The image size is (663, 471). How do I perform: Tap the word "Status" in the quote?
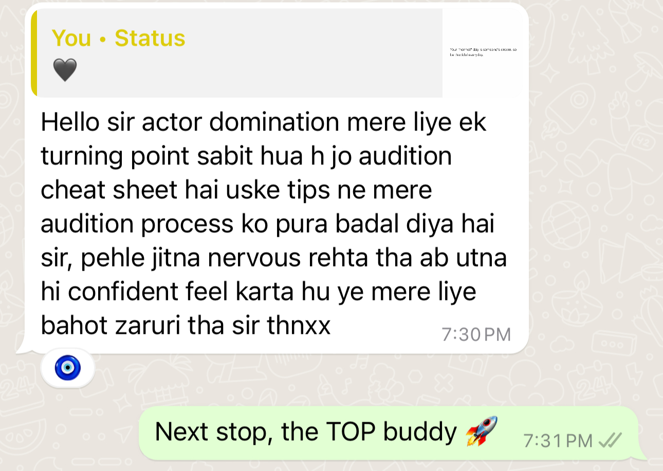150,39
